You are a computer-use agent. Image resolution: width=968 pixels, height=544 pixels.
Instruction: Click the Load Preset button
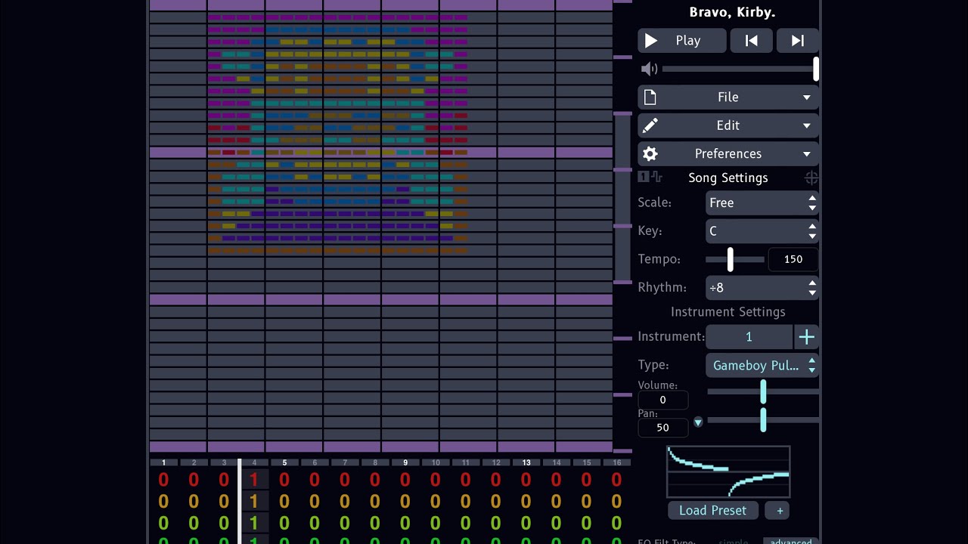(712, 511)
